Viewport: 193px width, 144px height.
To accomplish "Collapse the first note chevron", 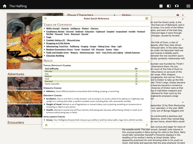I will pyautogui.click(x=183, y=19).
